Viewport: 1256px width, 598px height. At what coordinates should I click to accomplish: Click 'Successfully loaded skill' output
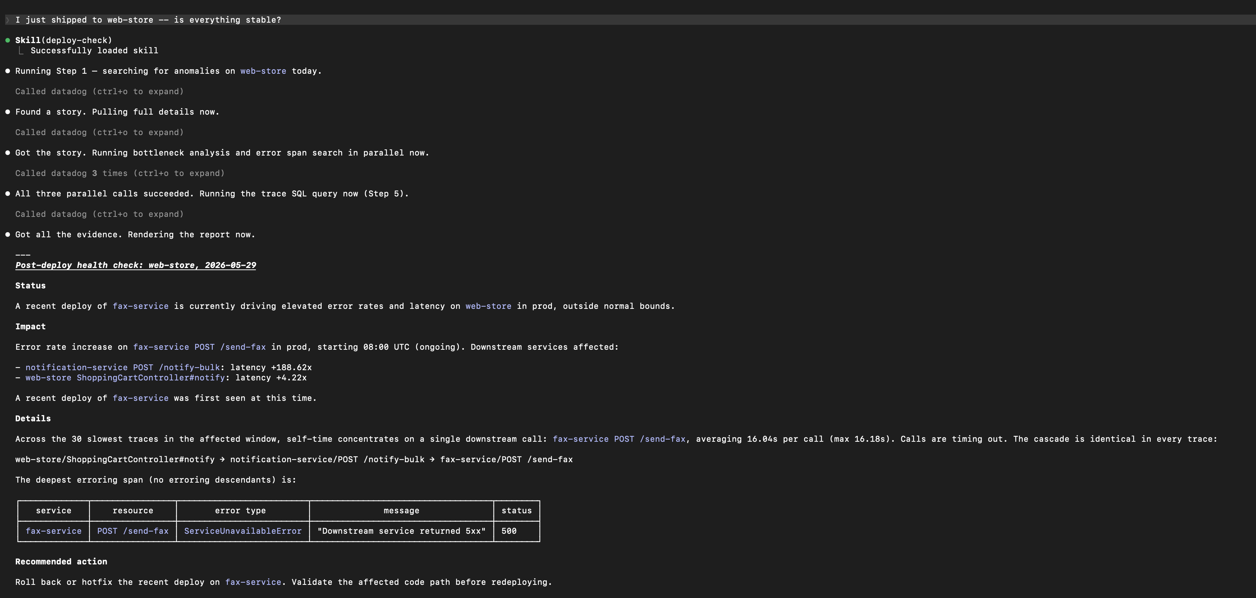coord(94,51)
